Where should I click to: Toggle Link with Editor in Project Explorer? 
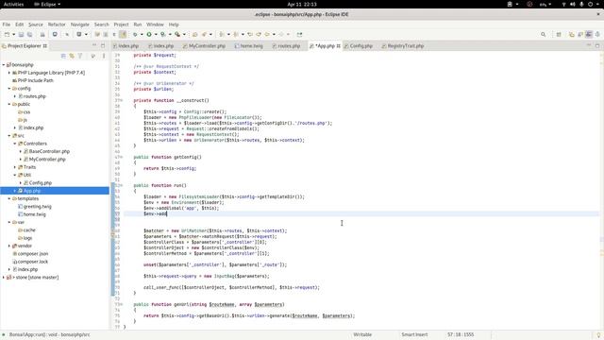(72, 56)
